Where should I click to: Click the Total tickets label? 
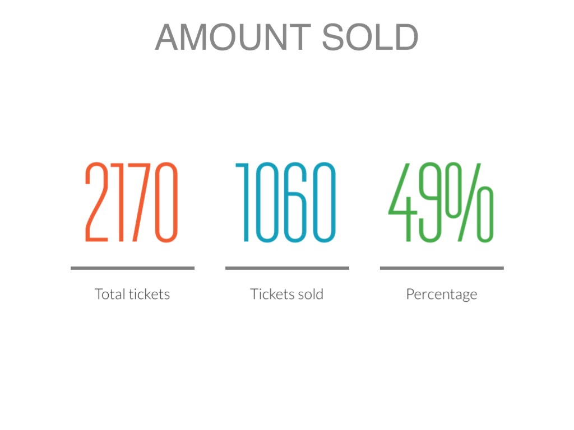(x=132, y=294)
